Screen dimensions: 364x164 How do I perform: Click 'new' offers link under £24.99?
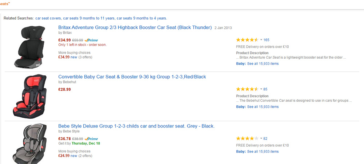click(74, 156)
